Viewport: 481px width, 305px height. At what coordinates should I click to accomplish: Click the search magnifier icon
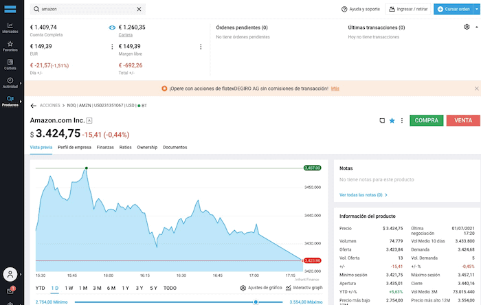[x=36, y=9]
